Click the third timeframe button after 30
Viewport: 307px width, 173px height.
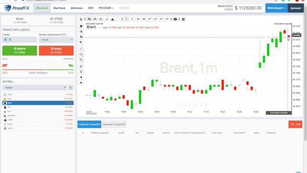coord(162,19)
